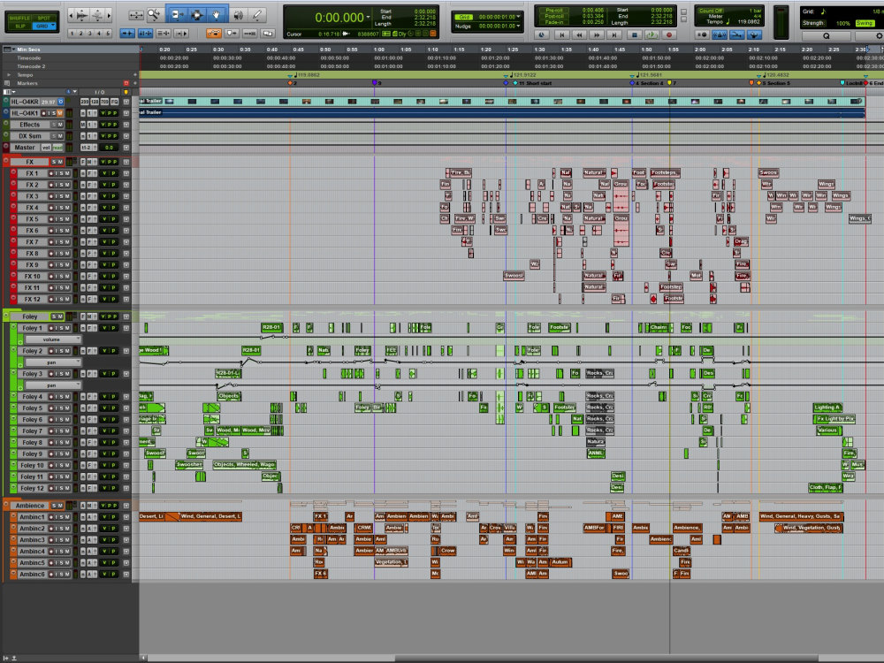
Task: Open the main counter format dropdown
Action: pyautogui.click(x=368, y=18)
